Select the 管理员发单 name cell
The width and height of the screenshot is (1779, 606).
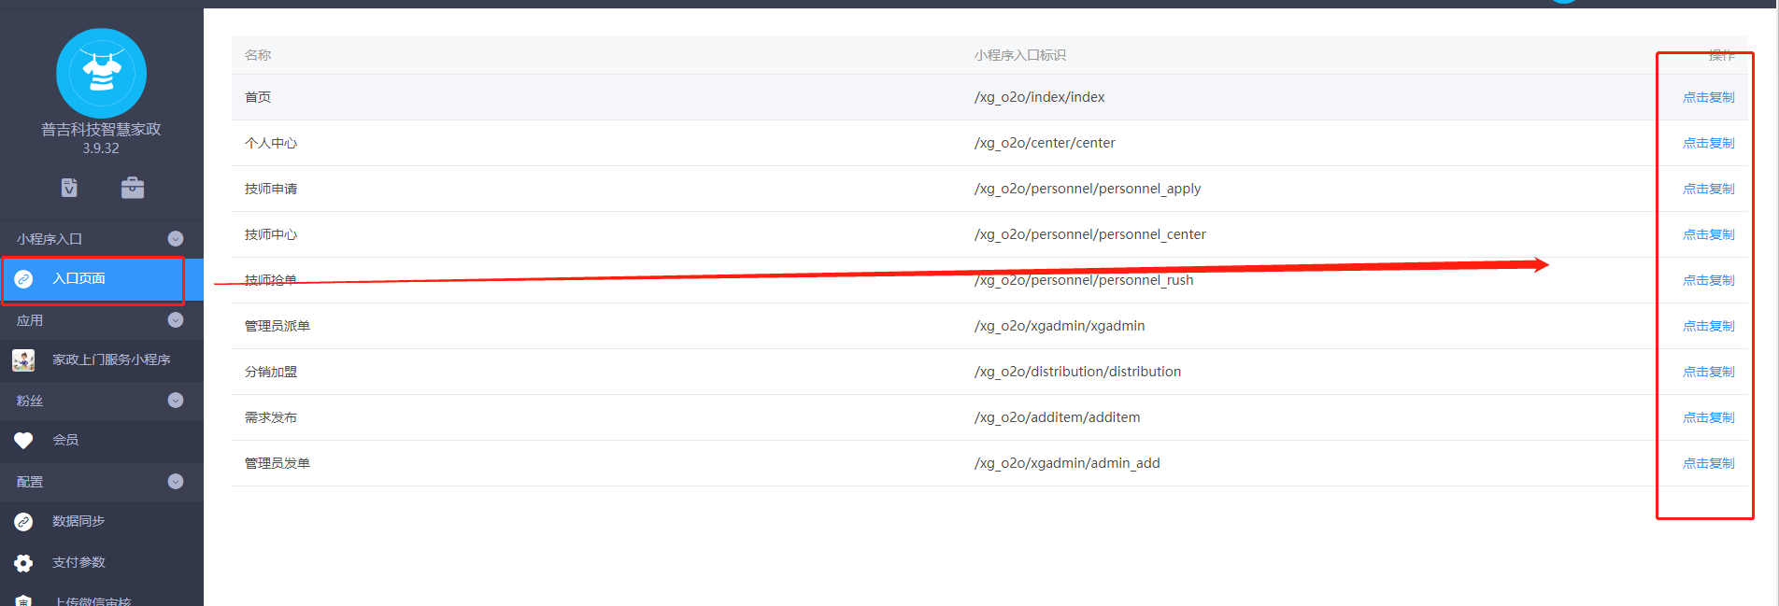pos(278,463)
